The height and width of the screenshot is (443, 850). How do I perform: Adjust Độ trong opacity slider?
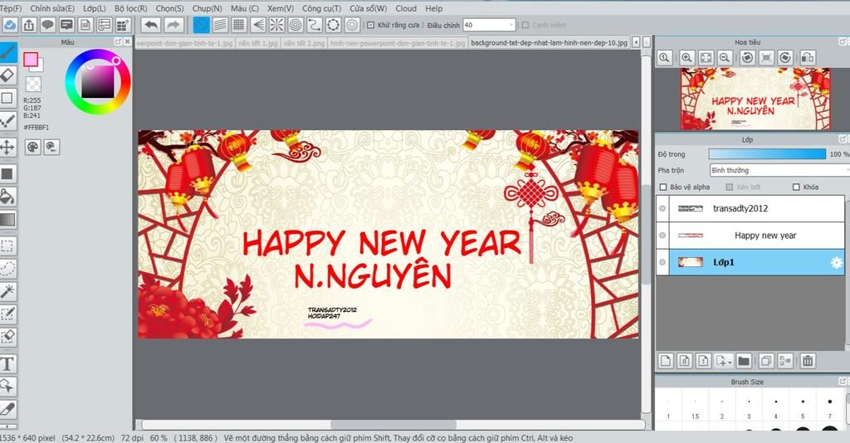[767, 154]
